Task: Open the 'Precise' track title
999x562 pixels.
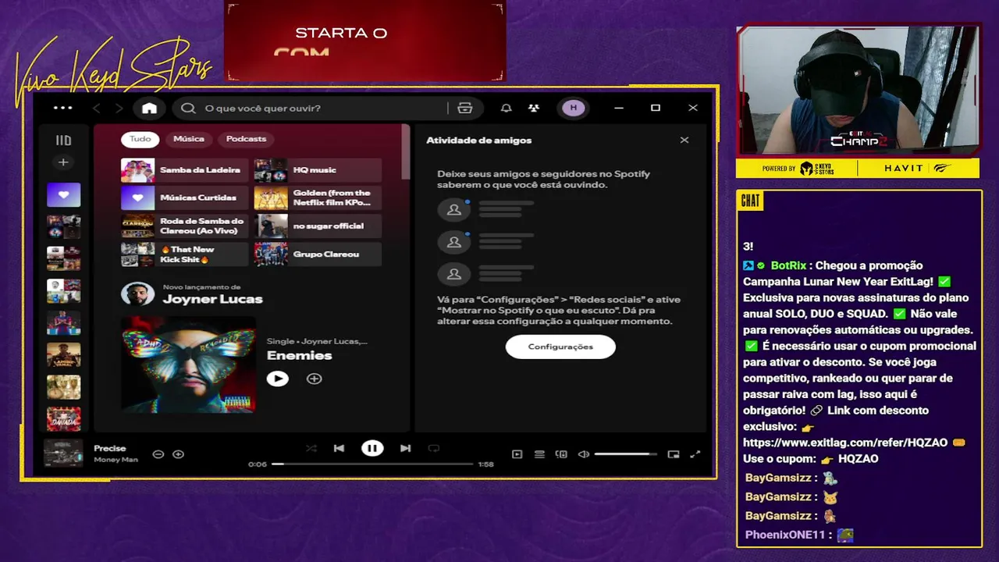Action: click(110, 448)
